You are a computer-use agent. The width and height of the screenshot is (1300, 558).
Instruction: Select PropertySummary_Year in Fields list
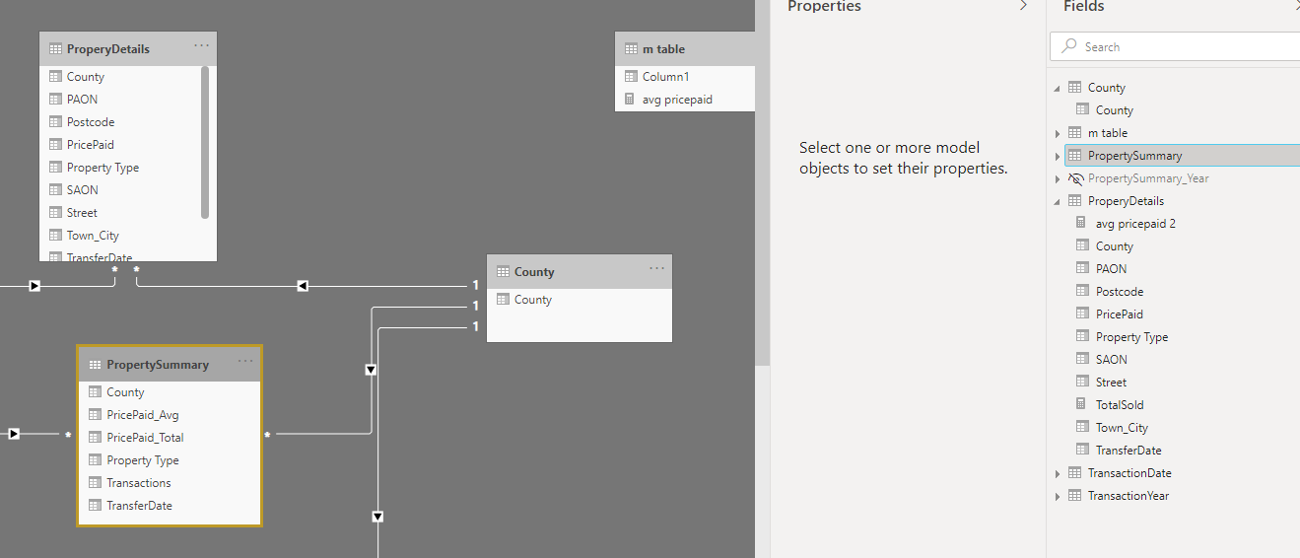pos(1148,178)
